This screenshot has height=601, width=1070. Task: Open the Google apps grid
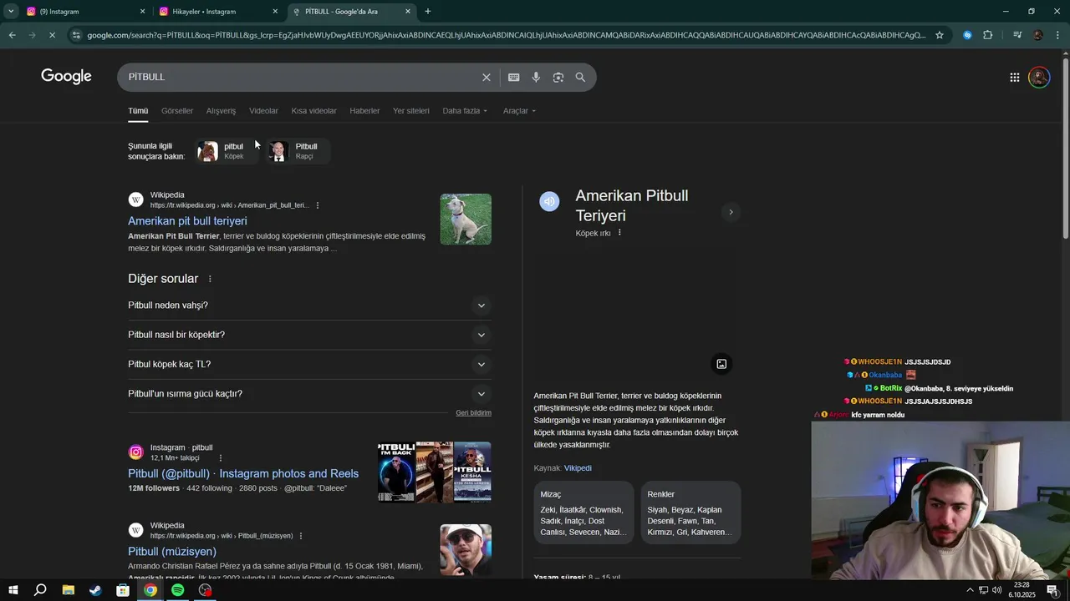[1014, 78]
